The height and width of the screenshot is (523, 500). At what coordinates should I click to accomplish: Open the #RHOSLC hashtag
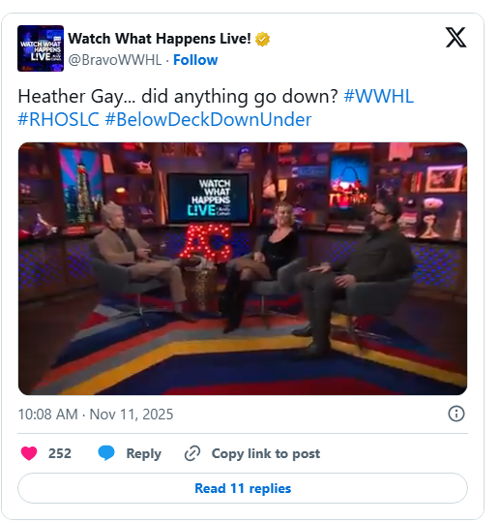(x=59, y=119)
